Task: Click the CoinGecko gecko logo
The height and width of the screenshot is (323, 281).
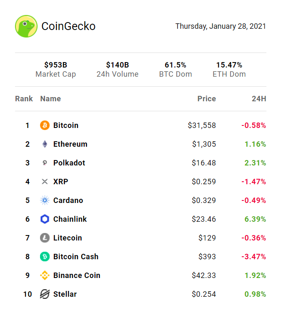Action: 26,26
